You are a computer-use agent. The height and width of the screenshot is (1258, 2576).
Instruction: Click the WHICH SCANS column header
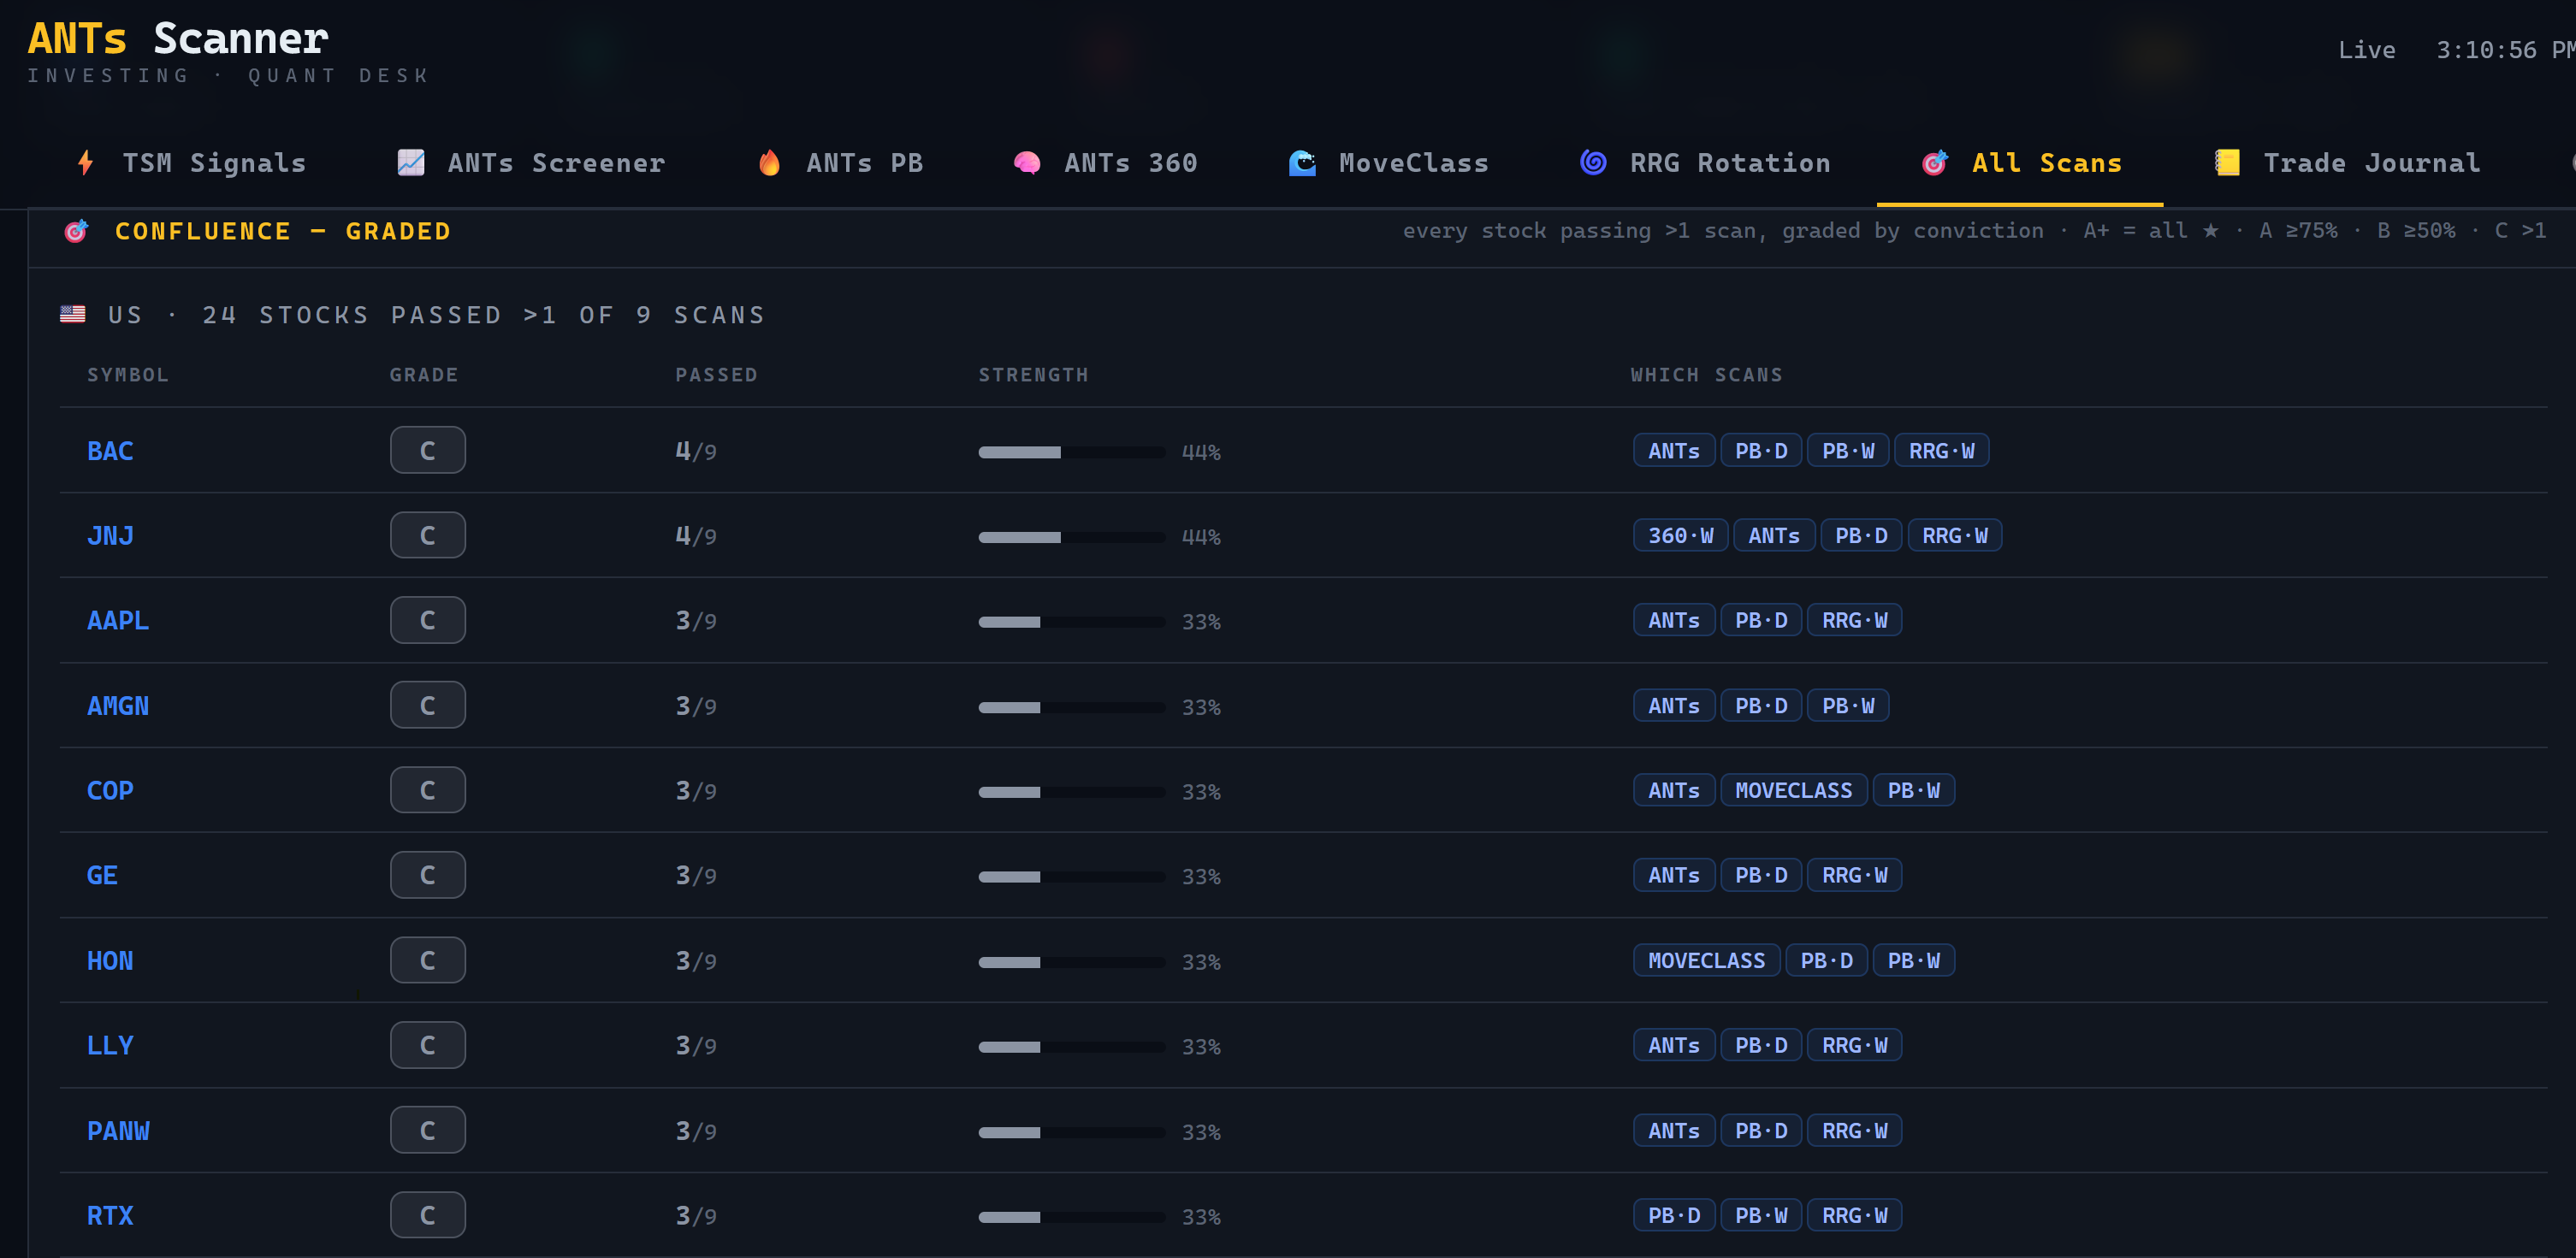click(x=1706, y=375)
